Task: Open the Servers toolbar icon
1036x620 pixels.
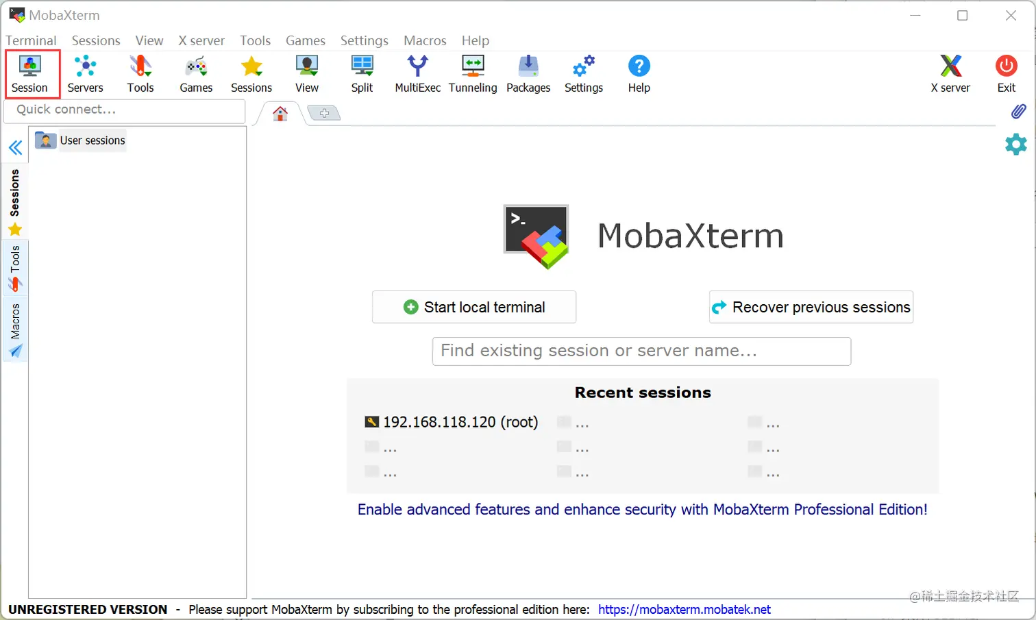Action: click(85, 74)
